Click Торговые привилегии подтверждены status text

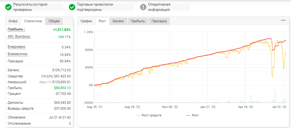(95, 7)
